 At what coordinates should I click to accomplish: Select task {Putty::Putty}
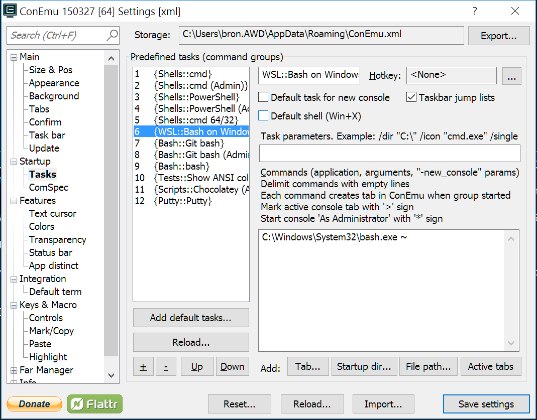(x=191, y=201)
